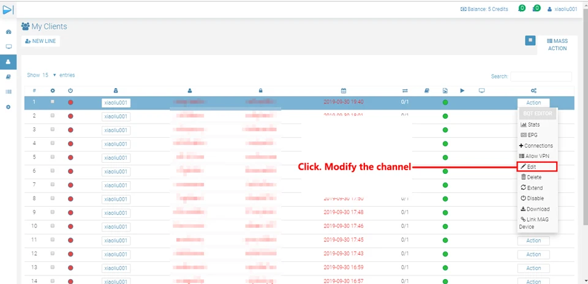This screenshot has width=588, height=284.
Task: Choose Edit in the Action menu
Action: pyautogui.click(x=537, y=166)
